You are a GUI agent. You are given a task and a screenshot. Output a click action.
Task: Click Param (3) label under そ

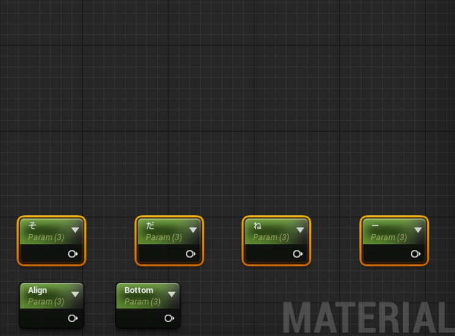(46, 237)
